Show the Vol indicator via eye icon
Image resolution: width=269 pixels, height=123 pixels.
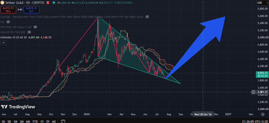coord(8,22)
